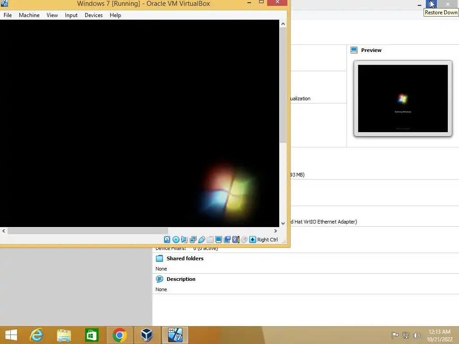Click the greyed shared folders status icon
The height and width of the screenshot is (344, 459).
point(210,240)
